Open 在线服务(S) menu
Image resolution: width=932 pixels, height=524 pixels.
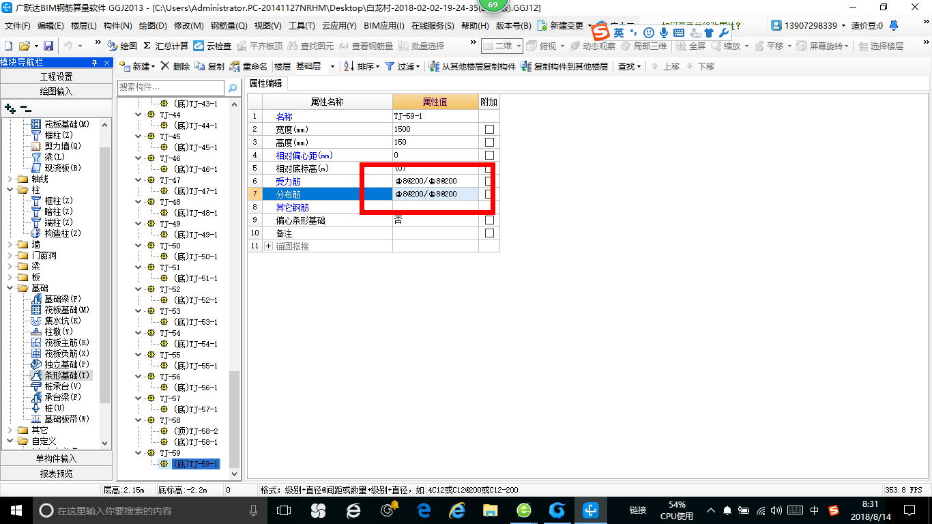click(x=433, y=26)
